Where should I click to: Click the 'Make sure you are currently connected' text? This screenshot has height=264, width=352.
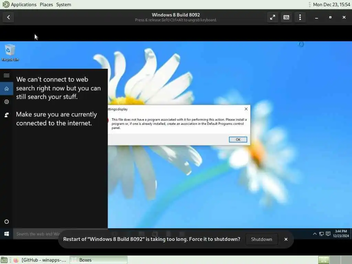pyautogui.click(x=56, y=119)
